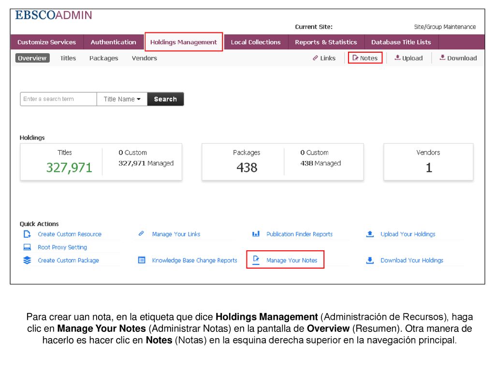
Task: Click '438 Managed' packages text
Action: (320, 163)
